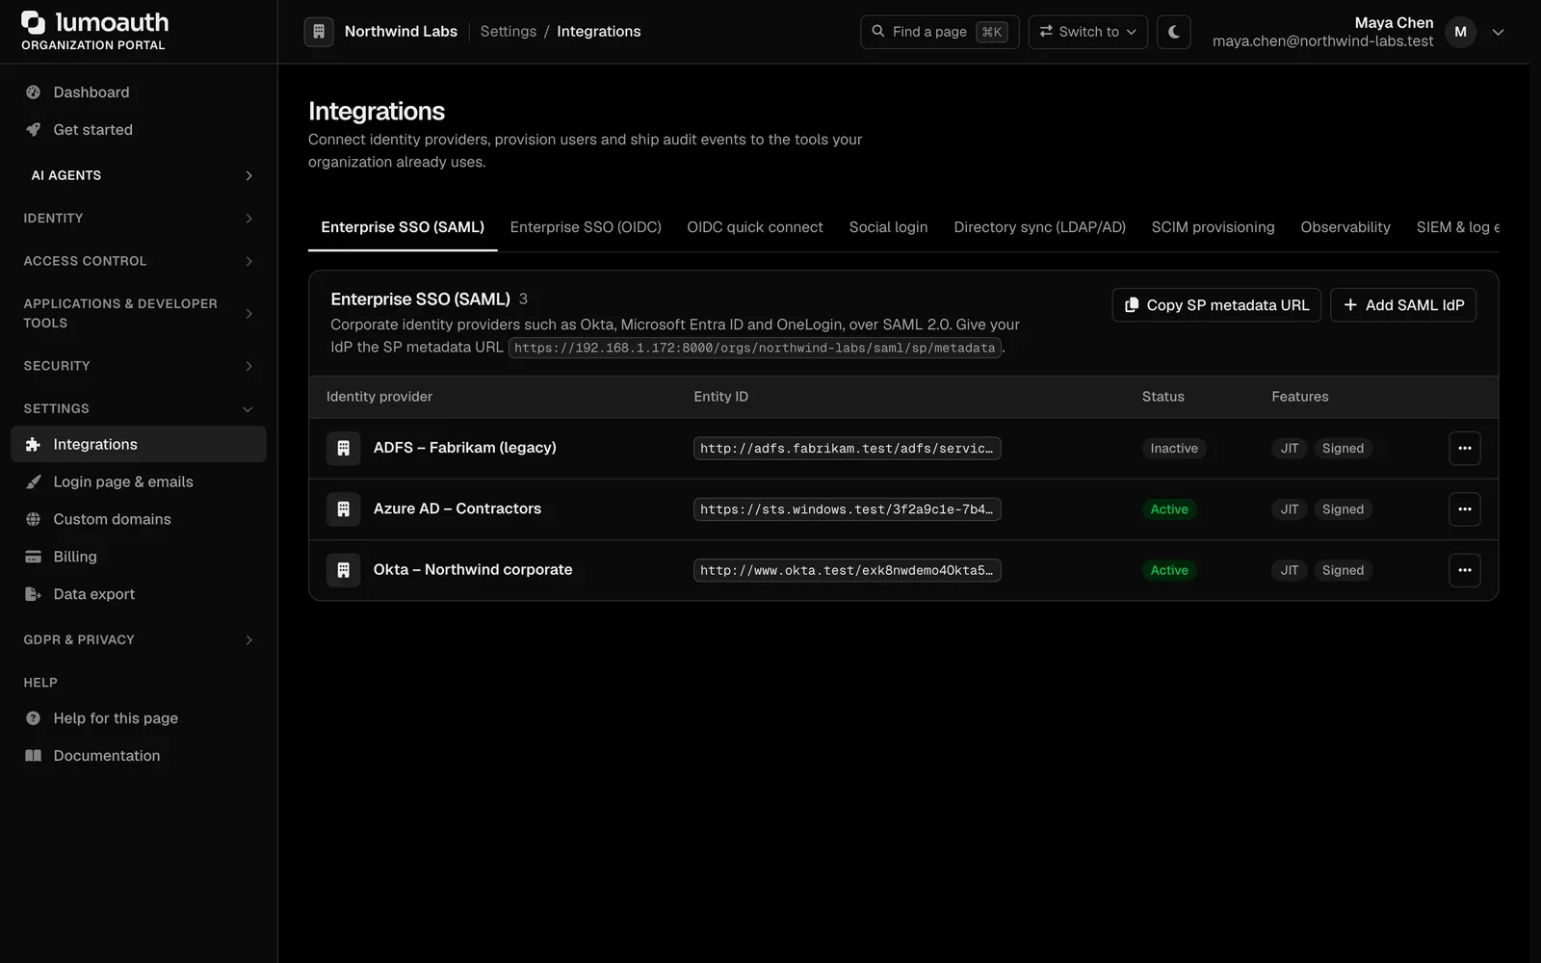Click the lumoauth logo icon
1541x963 pixels.
click(34, 22)
